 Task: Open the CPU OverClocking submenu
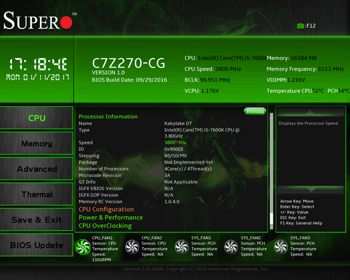click(x=105, y=226)
